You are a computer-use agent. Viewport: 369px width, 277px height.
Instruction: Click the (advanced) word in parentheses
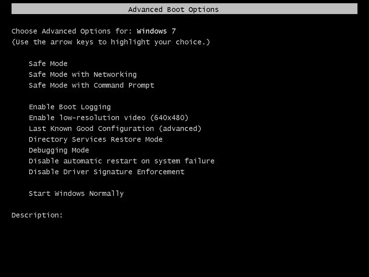tap(180, 129)
